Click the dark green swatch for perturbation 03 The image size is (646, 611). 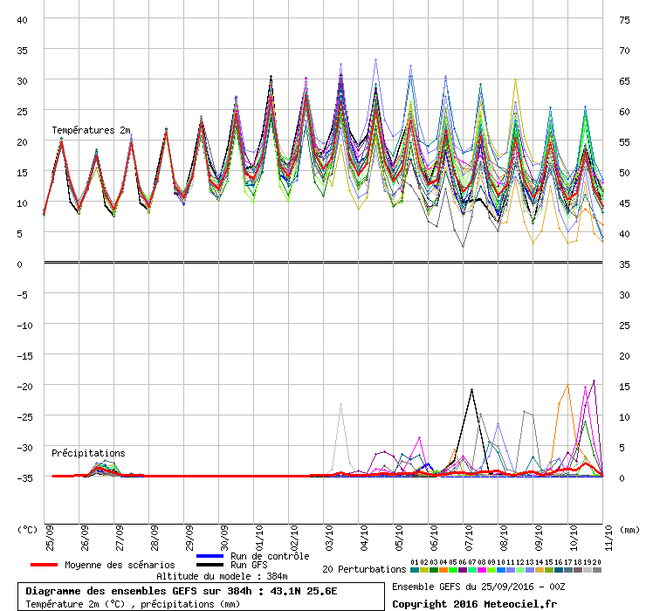click(x=434, y=570)
